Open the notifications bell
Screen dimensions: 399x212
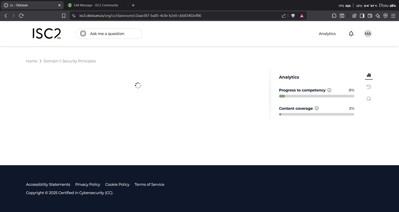(x=351, y=34)
